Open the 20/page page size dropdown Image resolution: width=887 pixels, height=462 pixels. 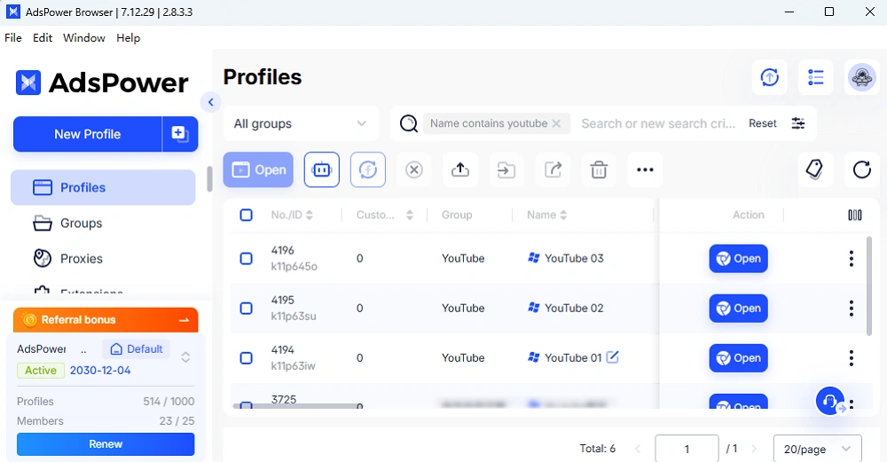pyautogui.click(x=818, y=449)
